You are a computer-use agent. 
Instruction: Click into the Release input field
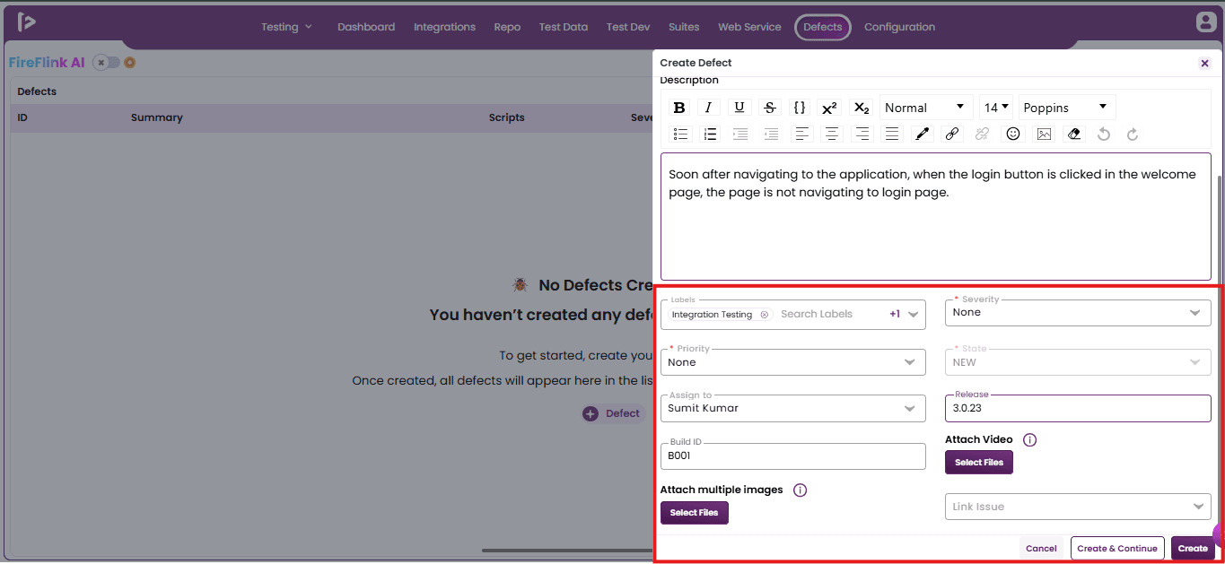pyautogui.click(x=1078, y=408)
